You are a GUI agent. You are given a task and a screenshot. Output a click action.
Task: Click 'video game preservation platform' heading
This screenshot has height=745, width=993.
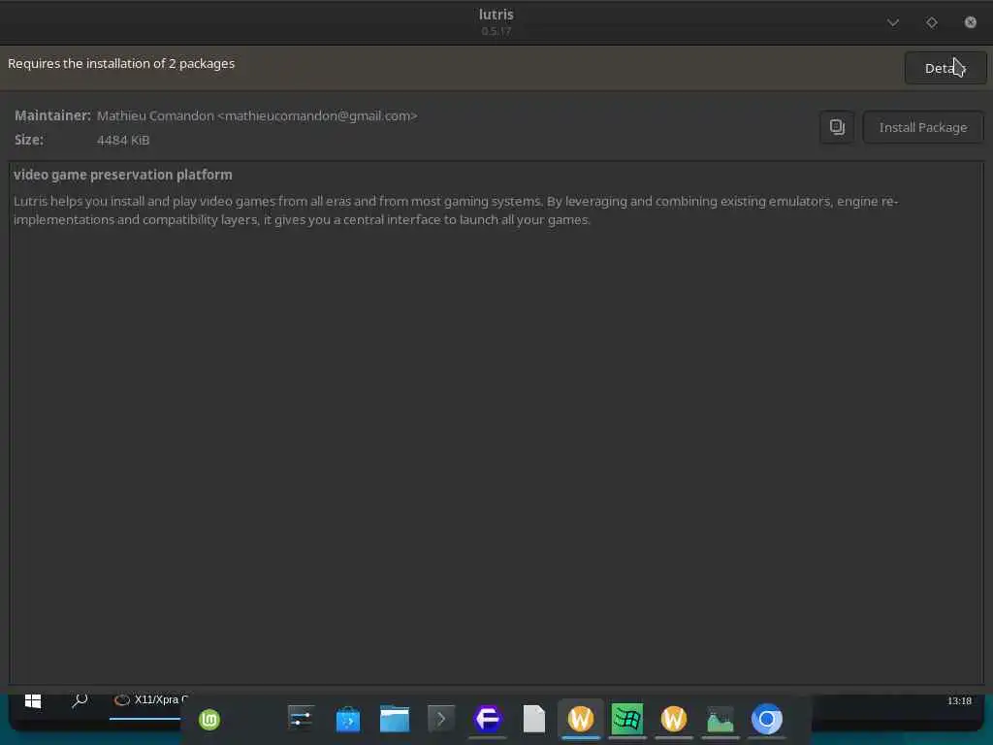(123, 175)
